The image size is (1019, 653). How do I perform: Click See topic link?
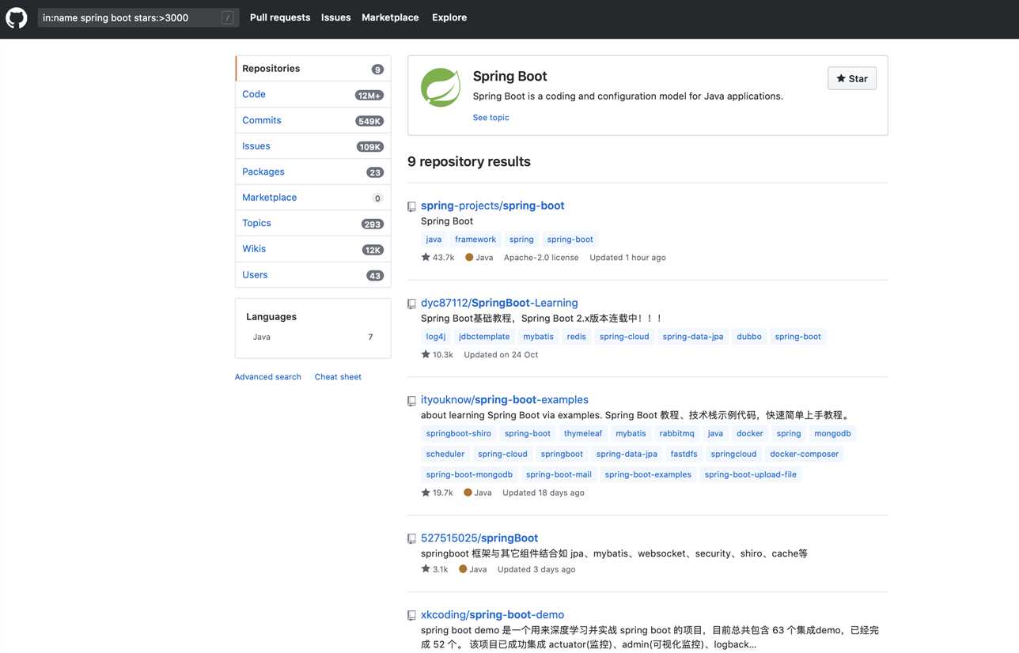(491, 118)
